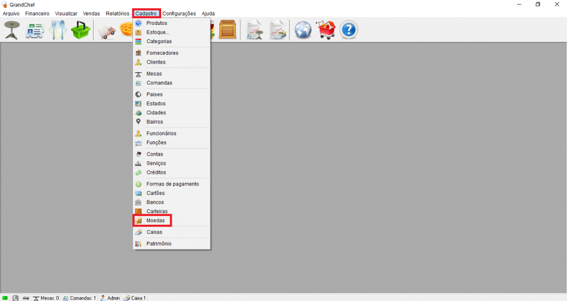
Task: Click the phone icon in status bar
Action: [16, 298]
